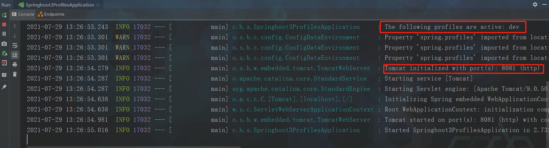Jump to previous stack trace with up arrow
The height and width of the screenshot is (148, 549).
(x=15, y=26)
